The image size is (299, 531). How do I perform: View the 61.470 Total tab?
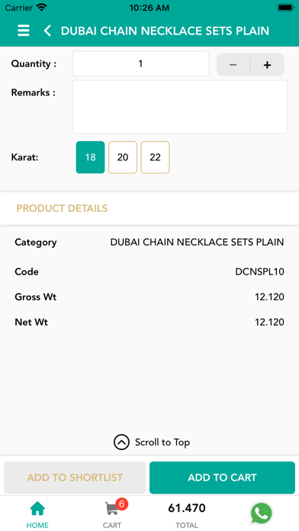[187, 515]
